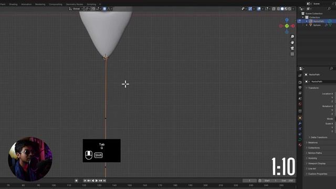Open the Scene properties tab
This screenshot has height=189, width=336.
(300, 98)
